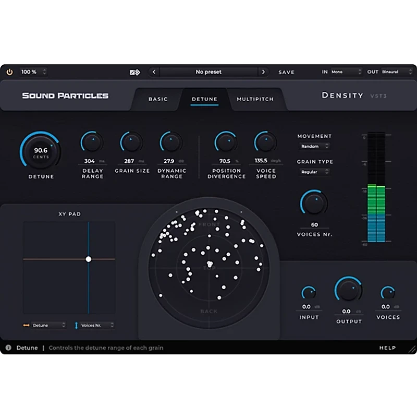Select the large Detune knob
The width and height of the screenshot is (417, 418).
[41, 150]
